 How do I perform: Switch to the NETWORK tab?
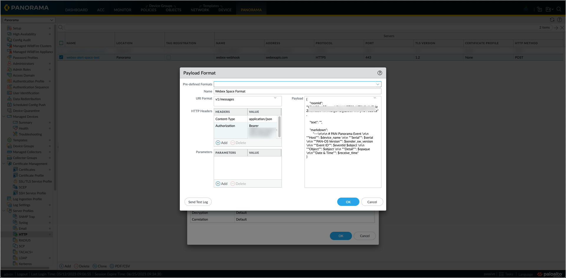click(200, 10)
